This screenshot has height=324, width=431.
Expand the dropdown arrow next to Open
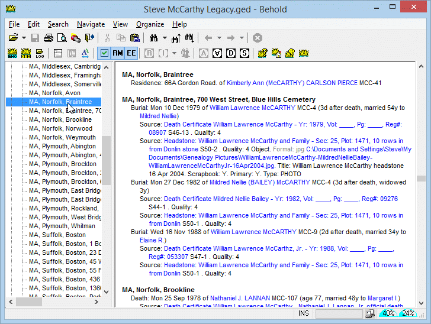click(24, 38)
